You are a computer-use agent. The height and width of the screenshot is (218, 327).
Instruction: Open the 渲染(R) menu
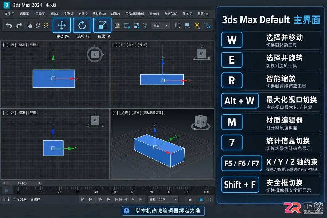point(154,14)
